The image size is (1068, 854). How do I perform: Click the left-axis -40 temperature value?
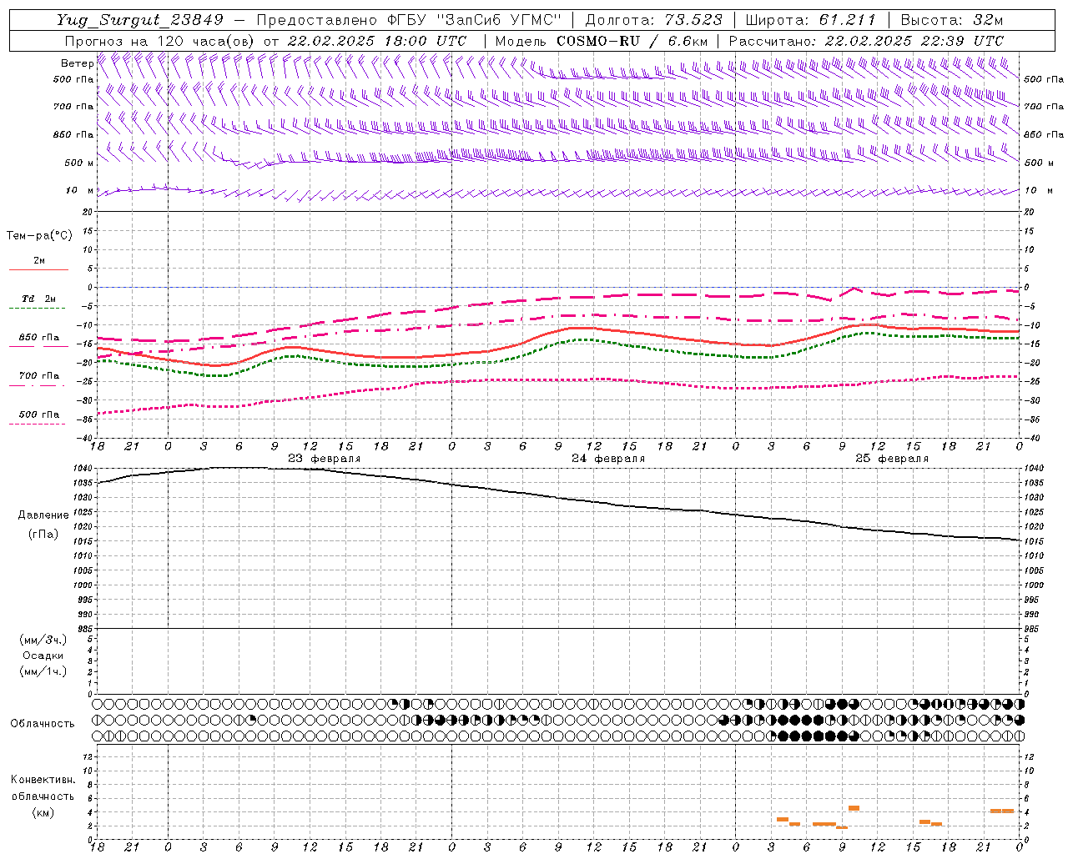pos(83,438)
